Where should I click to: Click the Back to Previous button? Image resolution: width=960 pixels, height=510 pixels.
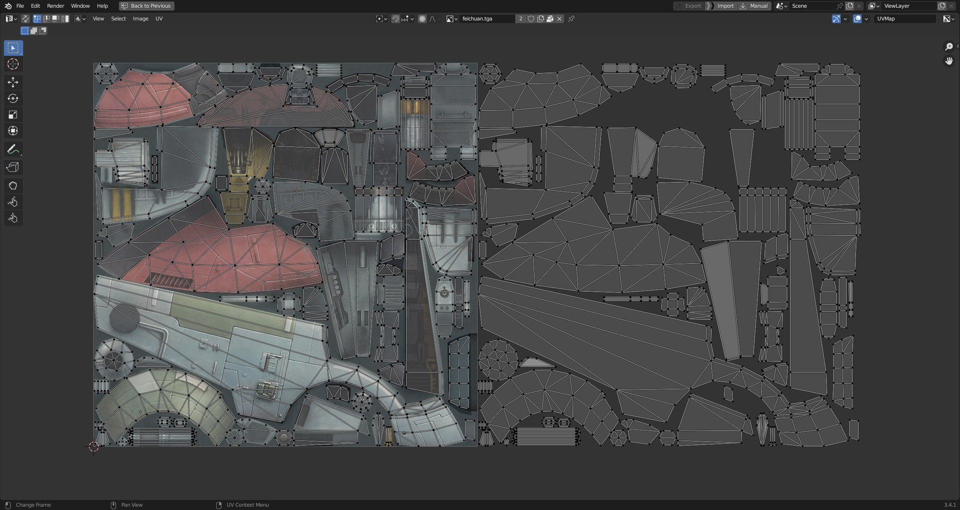146,6
